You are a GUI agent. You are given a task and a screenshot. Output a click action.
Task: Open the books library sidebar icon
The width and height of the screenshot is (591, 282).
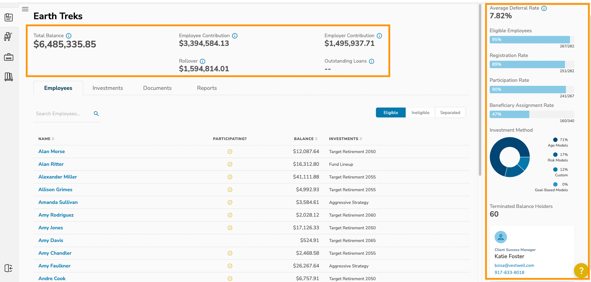(x=9, y=77)
